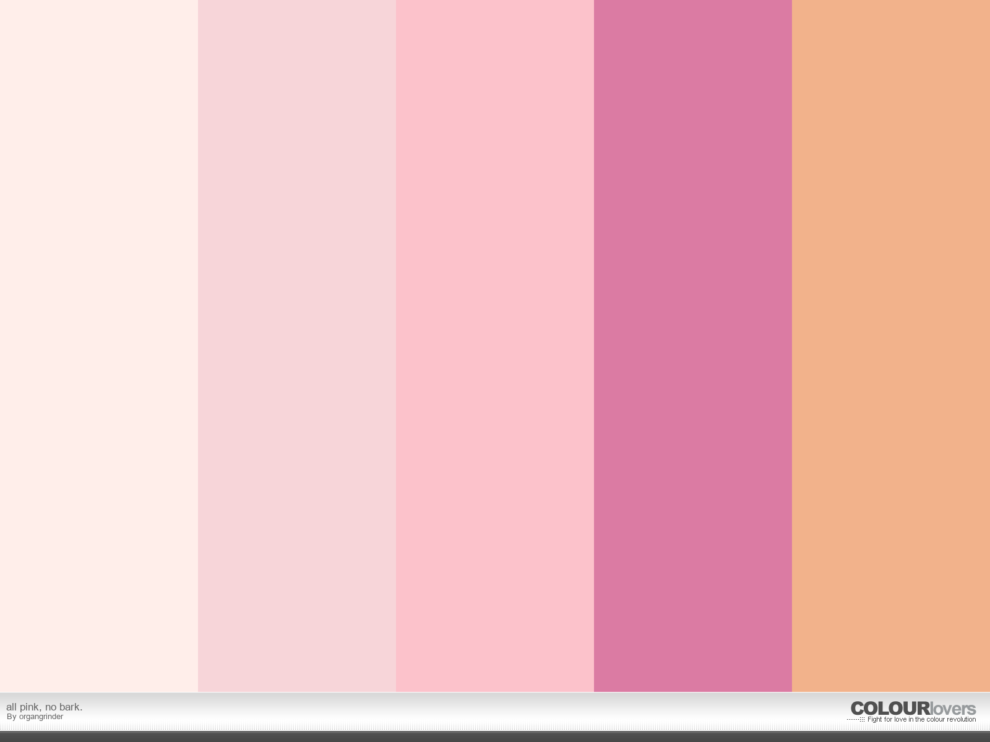Click the lightest pale pink swatch
Viewport: 990px width, 742px height.
pos(99,346)
